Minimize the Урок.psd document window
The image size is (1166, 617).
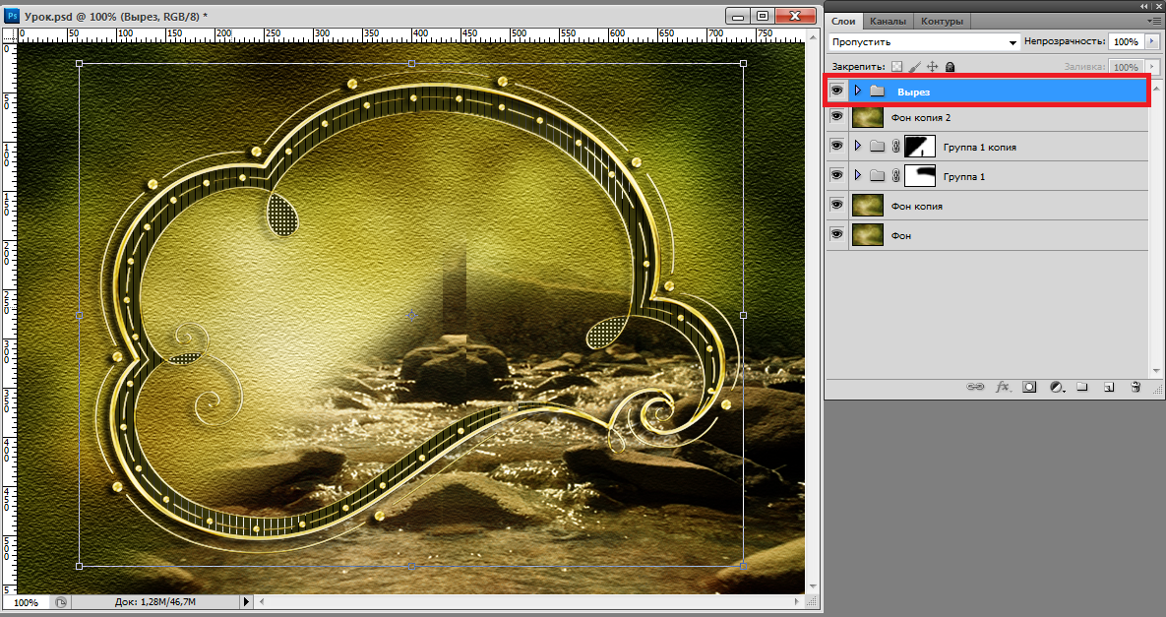pyautogui.click(x=738, y=16)
